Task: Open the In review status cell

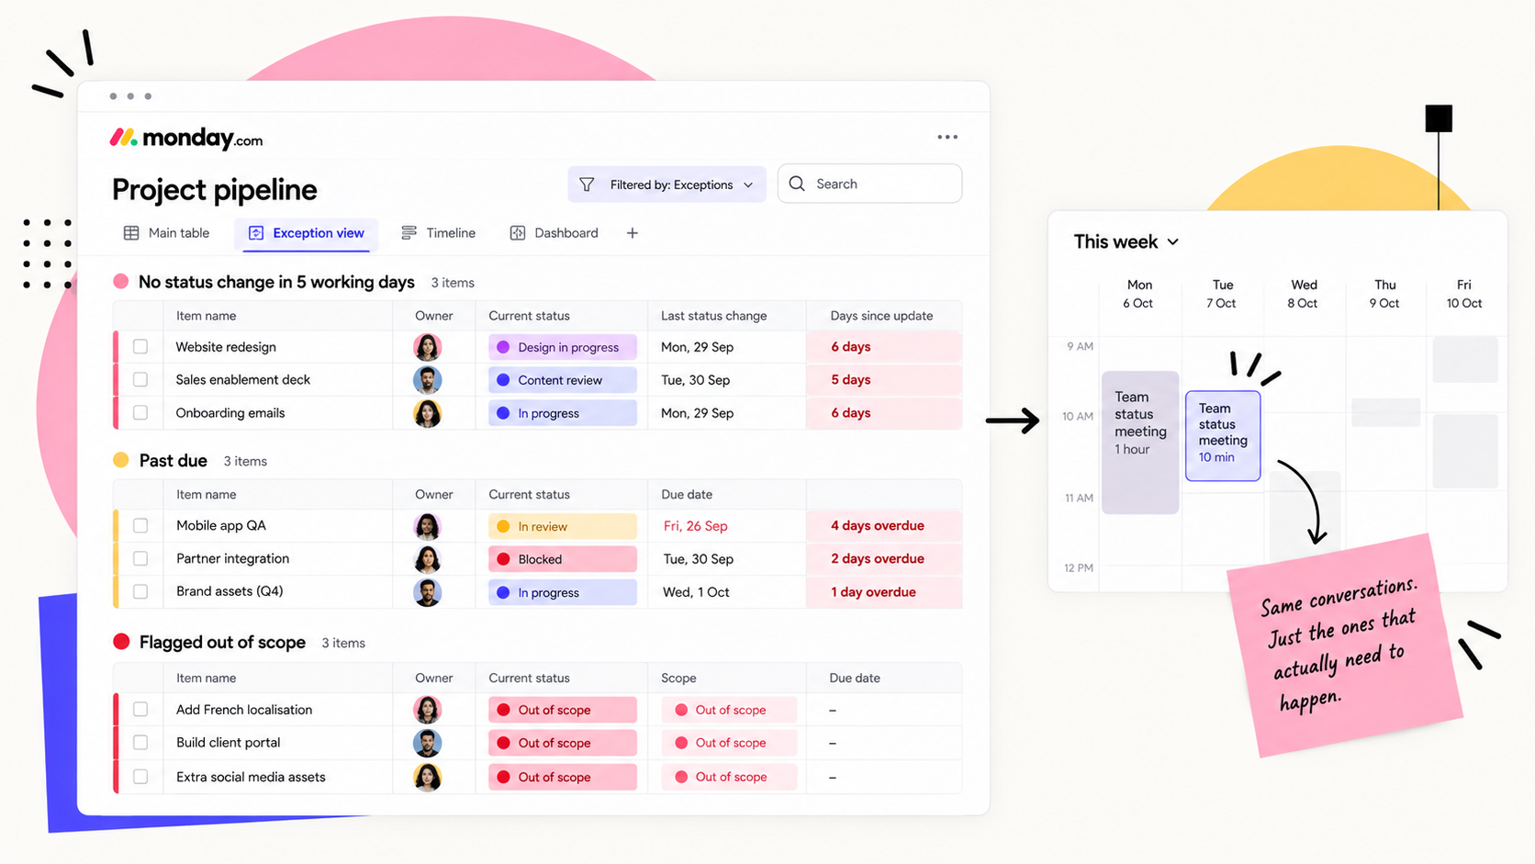Action: (563, 526)
